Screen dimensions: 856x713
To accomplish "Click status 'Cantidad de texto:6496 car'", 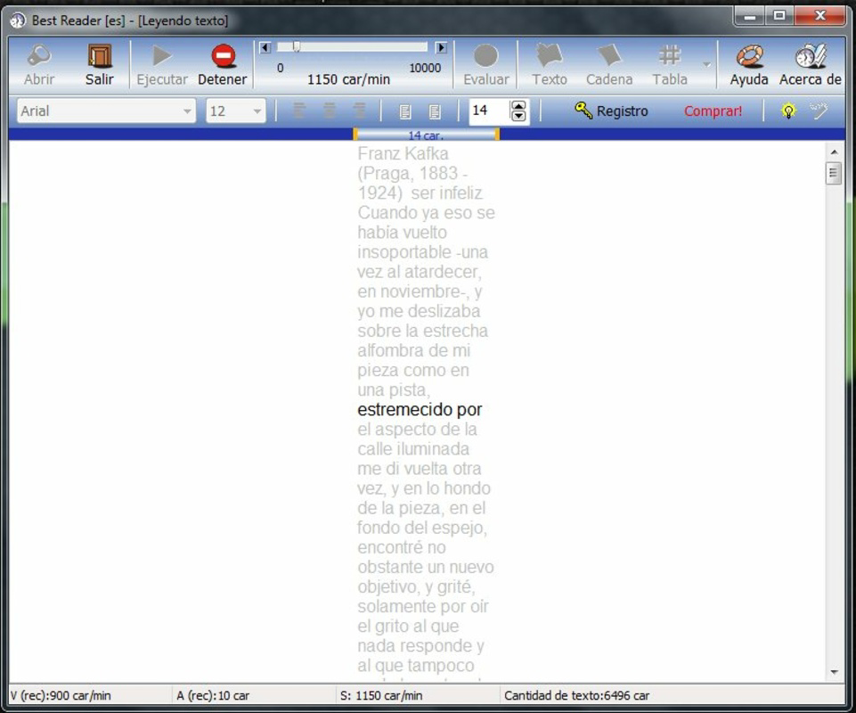I will point(576,695).
